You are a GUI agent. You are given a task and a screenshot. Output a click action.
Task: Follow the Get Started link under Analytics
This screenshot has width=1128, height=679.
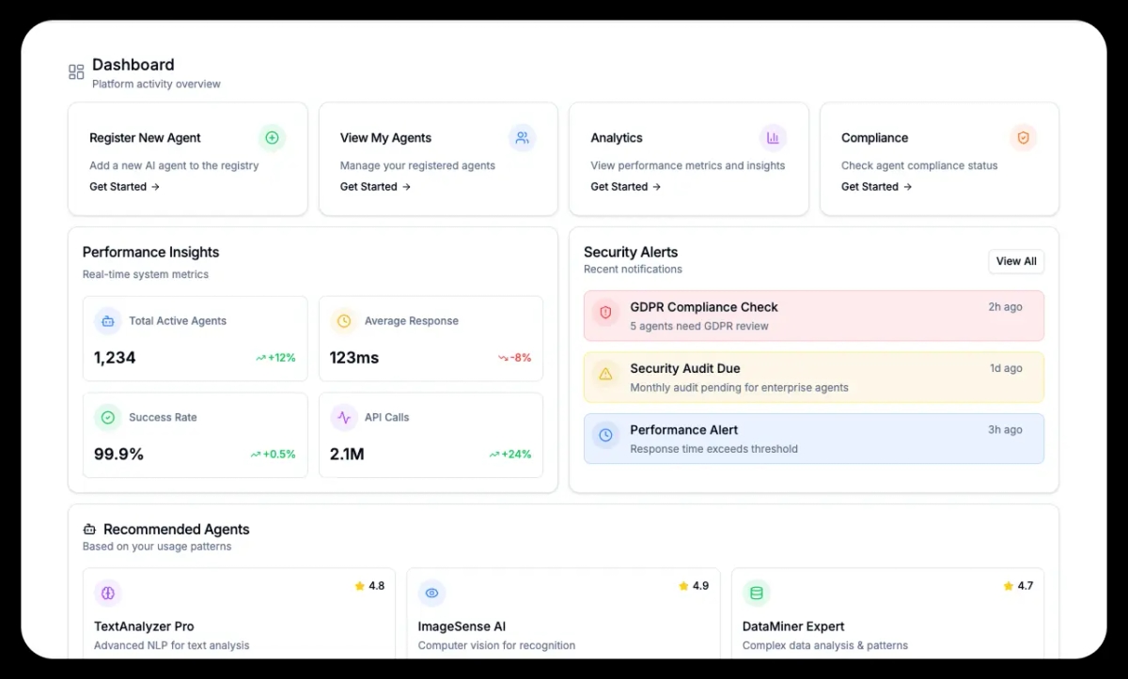pos(626,187)
